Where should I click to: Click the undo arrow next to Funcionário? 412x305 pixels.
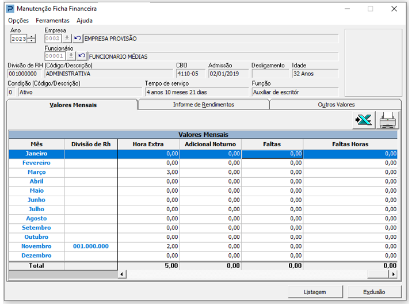click(81, 56)
